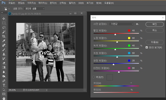Open the 3D(D) menu
Screen dimensions: 166x100
point(81,3)
